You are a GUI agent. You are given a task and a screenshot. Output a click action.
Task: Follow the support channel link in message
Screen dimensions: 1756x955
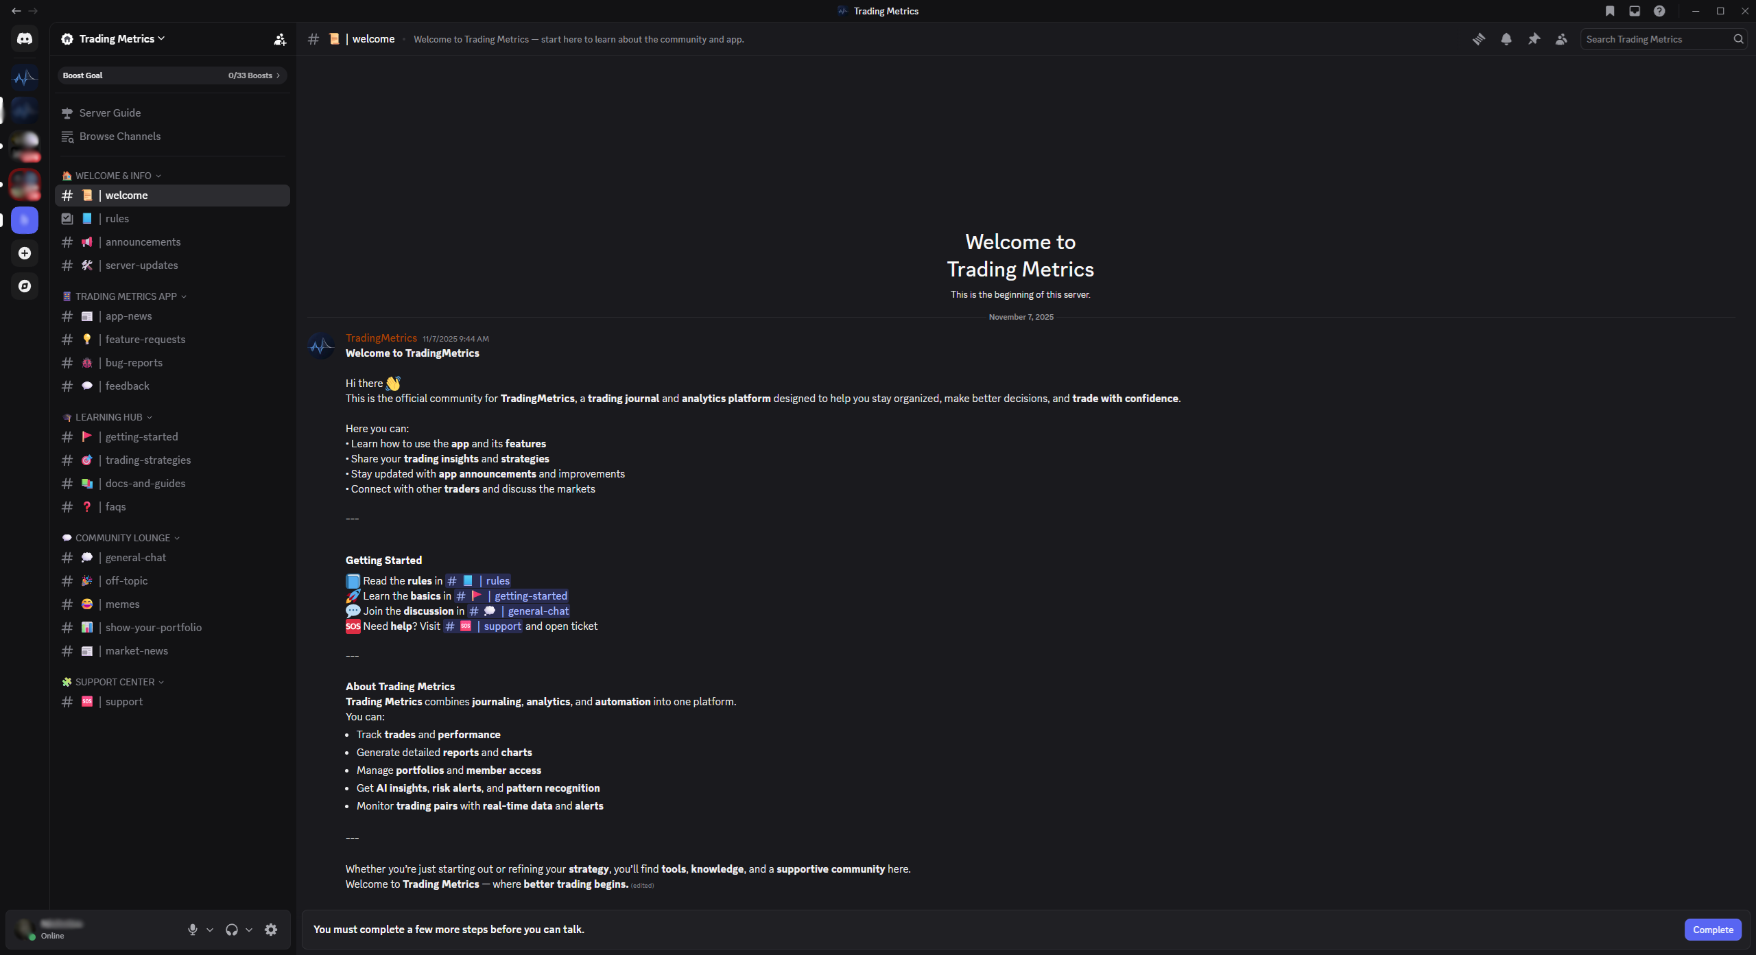point(483,626)
